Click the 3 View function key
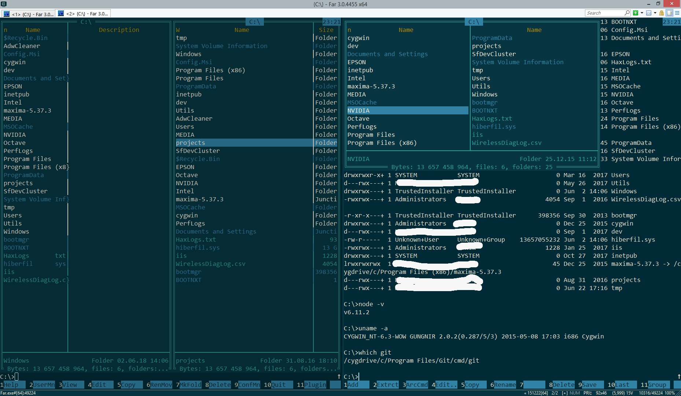This screenshot has height=396, width=681. (71, 385)
